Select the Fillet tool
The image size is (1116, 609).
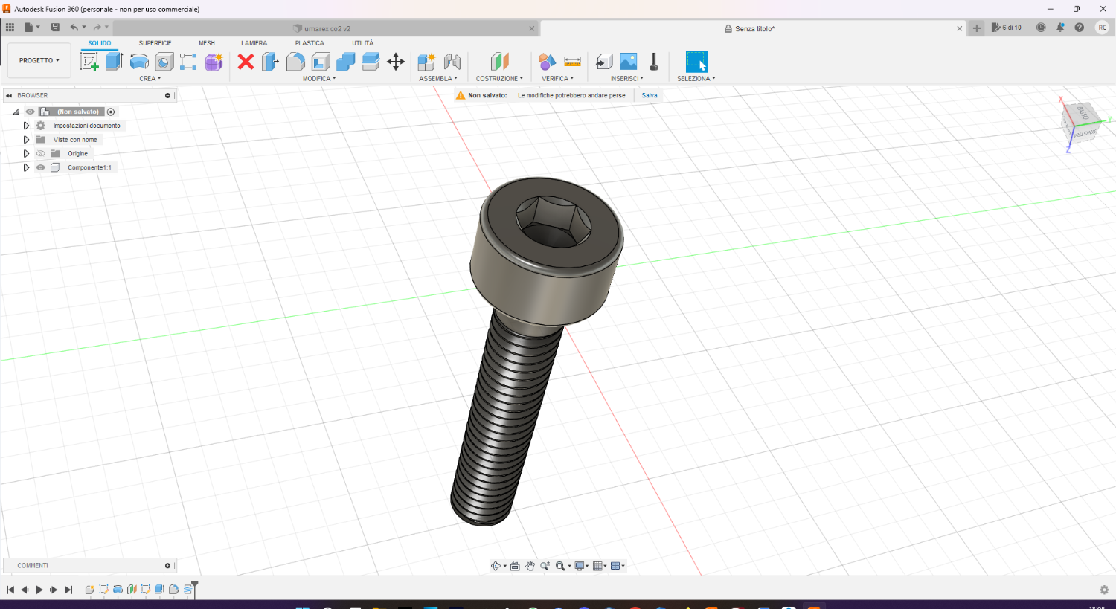tap(295, 62)
